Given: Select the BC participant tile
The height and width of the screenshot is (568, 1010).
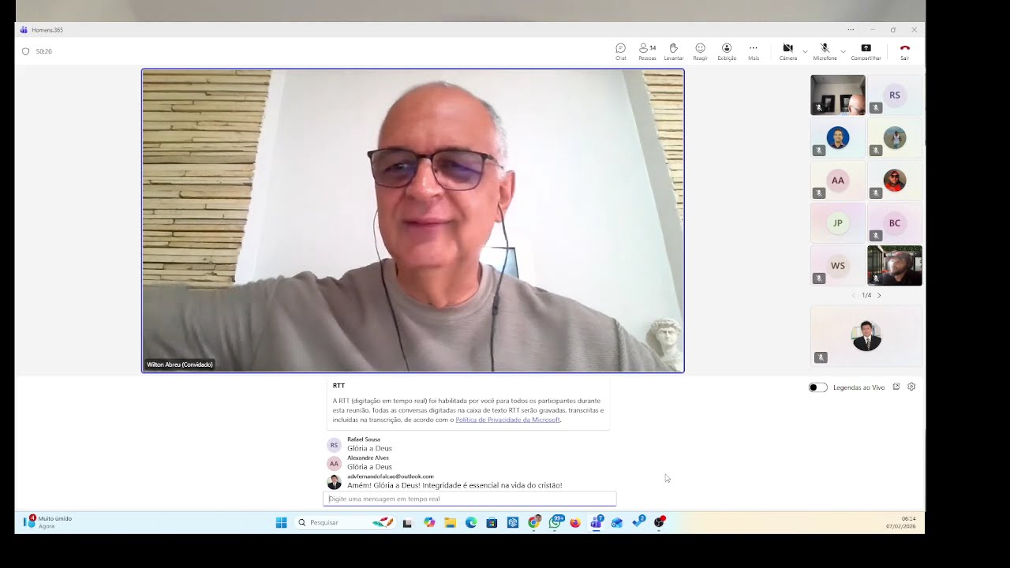Looking at the screenshot, I should pos(895,223).
